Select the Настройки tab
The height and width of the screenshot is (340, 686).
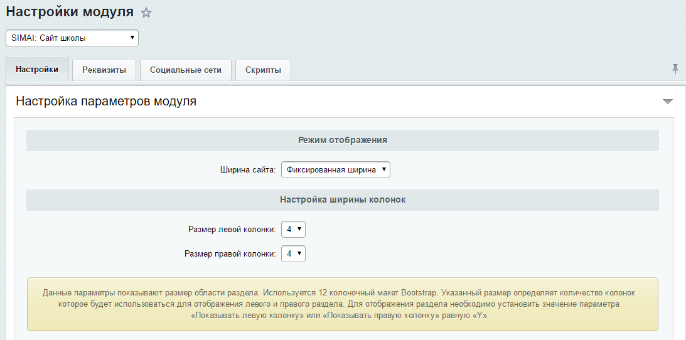click(37, 70)
